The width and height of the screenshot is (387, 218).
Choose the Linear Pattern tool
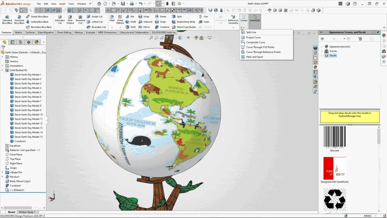pos(120,19)
